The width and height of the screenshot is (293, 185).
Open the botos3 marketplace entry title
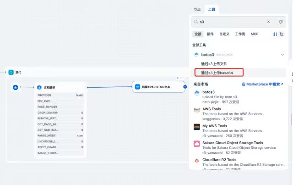point(208,92)
